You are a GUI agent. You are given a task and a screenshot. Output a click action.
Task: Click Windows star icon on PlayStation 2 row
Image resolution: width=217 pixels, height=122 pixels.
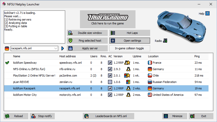point(127,76)
